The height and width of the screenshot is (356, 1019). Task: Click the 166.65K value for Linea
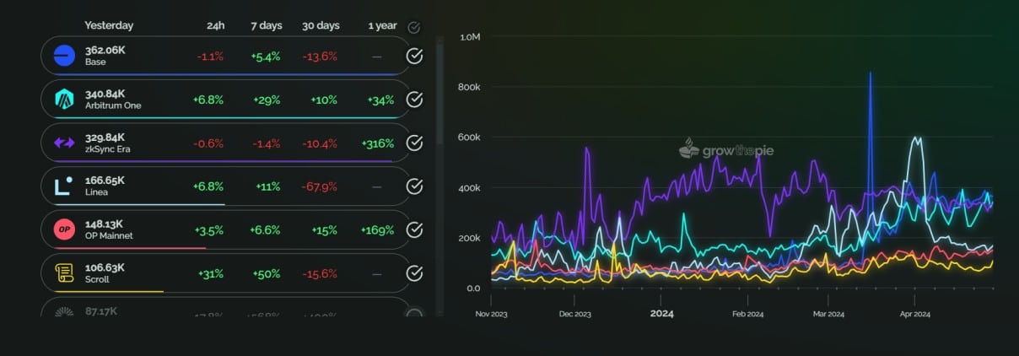point(105,181)
